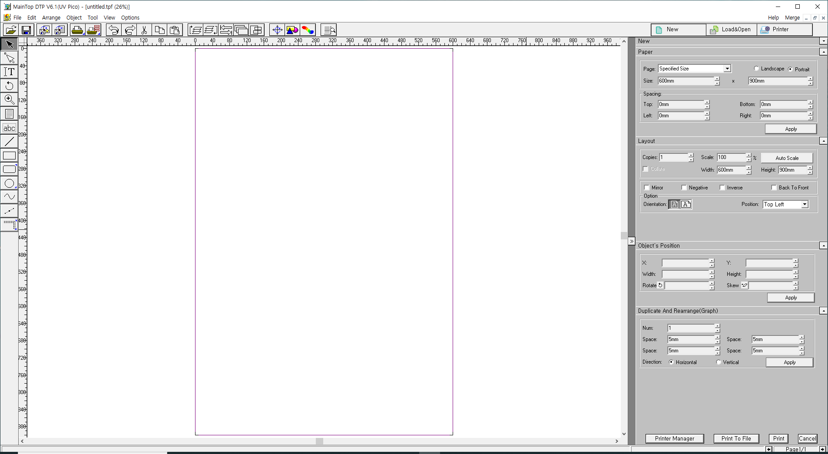
Task: Click the Print printer icon in toolbar
Action: (77, 30)
